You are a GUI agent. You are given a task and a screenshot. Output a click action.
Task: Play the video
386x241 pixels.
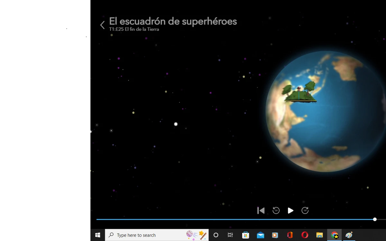tap(290, 210)
